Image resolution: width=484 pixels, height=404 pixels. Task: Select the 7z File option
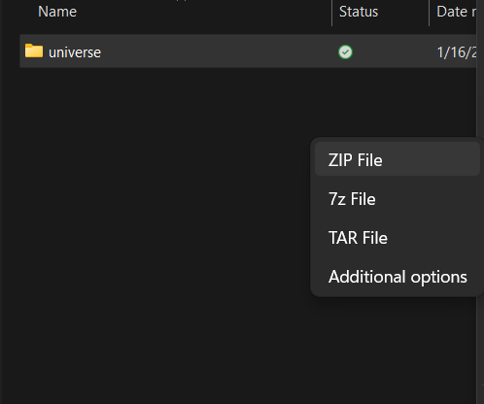click(x=398, y=199)
